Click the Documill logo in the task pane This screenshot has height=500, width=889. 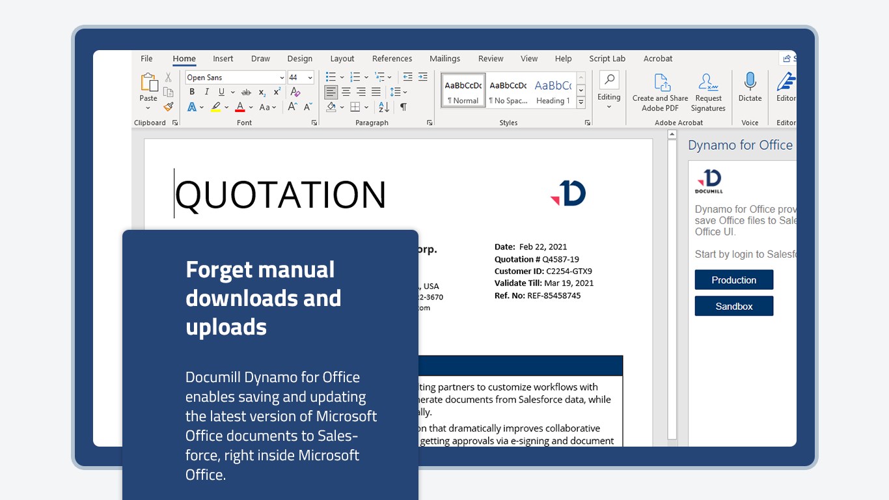(x=709, y=181)
